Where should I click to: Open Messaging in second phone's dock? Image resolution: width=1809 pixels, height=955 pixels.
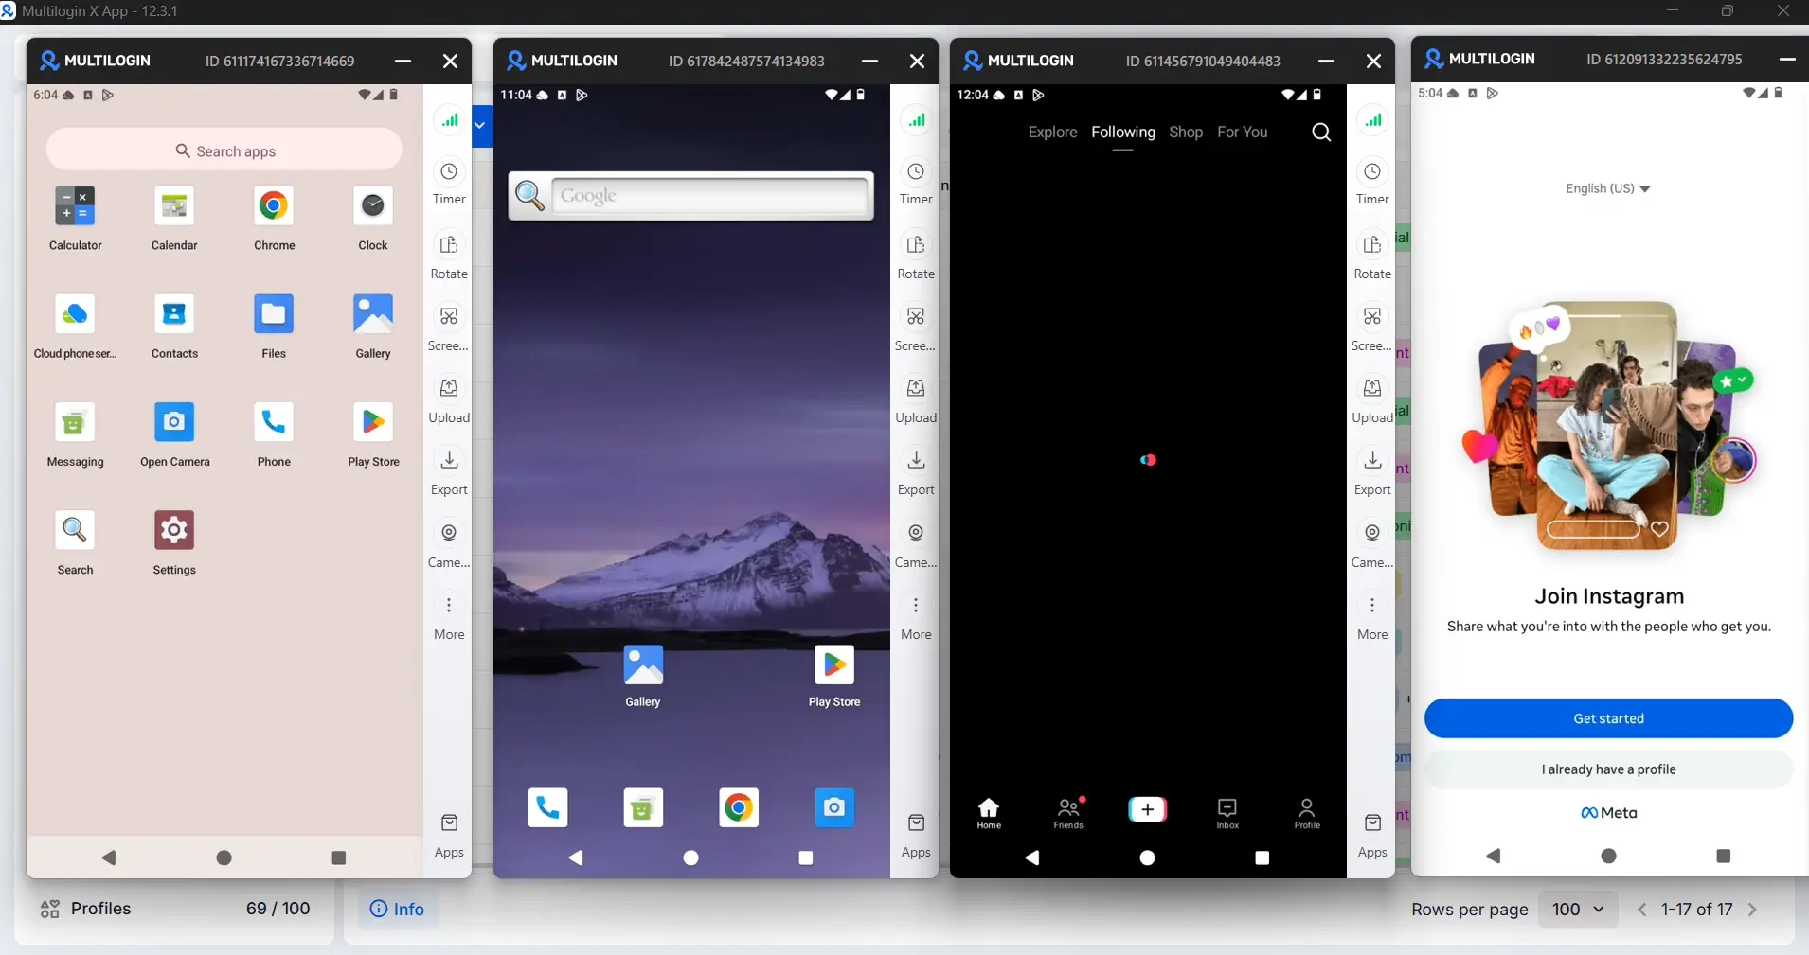pyautogui.click(x=643, y=807)
